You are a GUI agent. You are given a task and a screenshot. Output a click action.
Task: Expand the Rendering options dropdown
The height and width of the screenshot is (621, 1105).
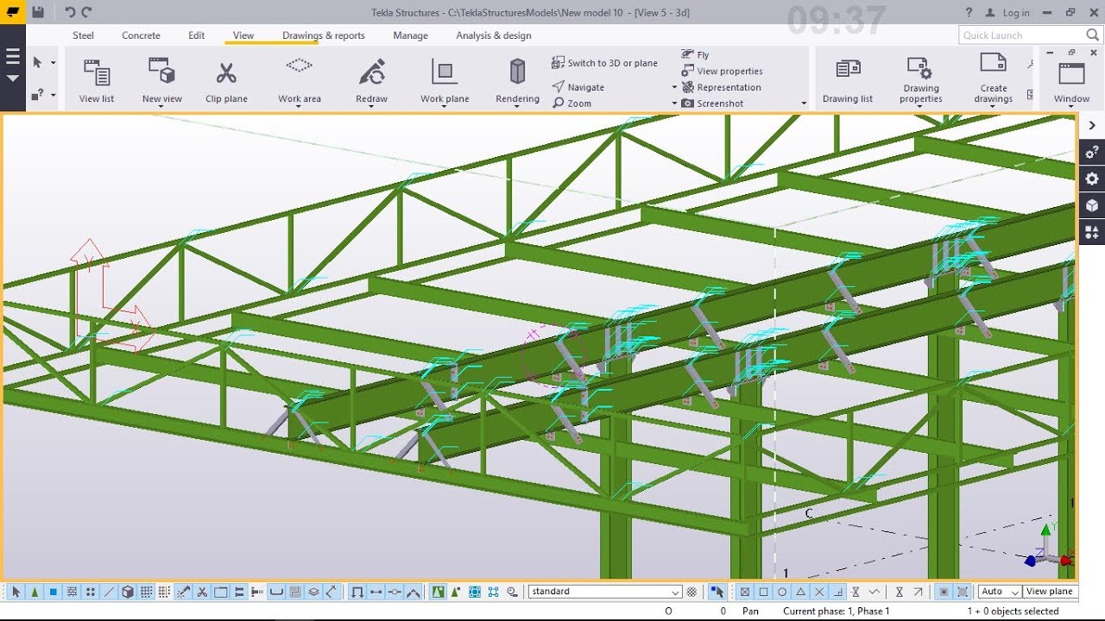[x=517, y=107]
